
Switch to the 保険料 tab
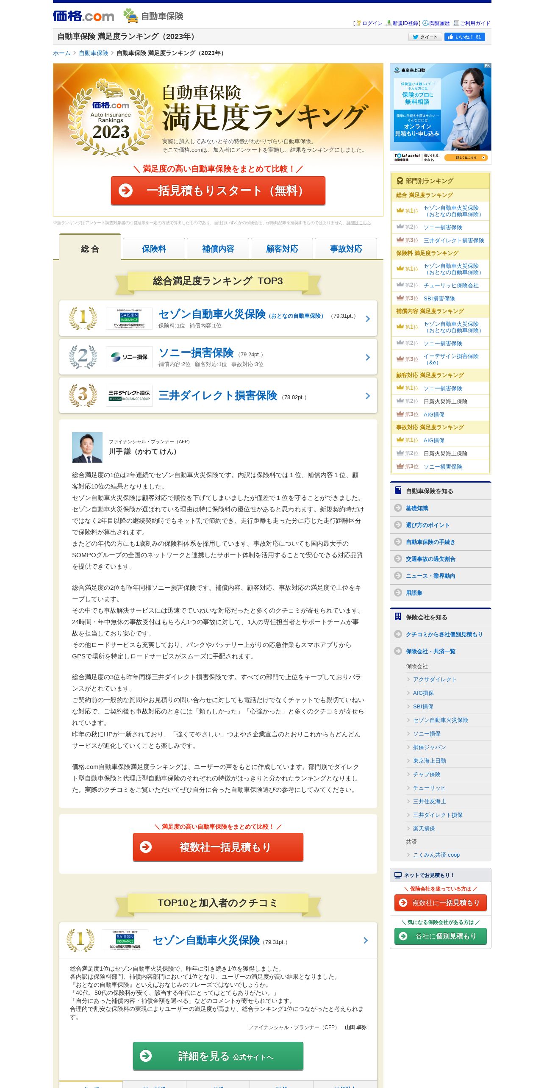pyautogui.click(x=154, y=249)
